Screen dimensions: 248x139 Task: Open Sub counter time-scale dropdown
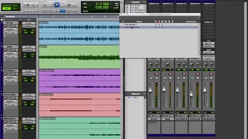point(110,7)
